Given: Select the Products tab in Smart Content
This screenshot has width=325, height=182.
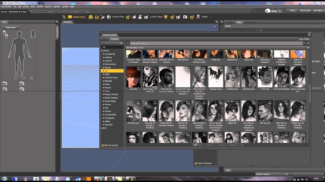Looking at the screenshot, I should pos(114,39).
